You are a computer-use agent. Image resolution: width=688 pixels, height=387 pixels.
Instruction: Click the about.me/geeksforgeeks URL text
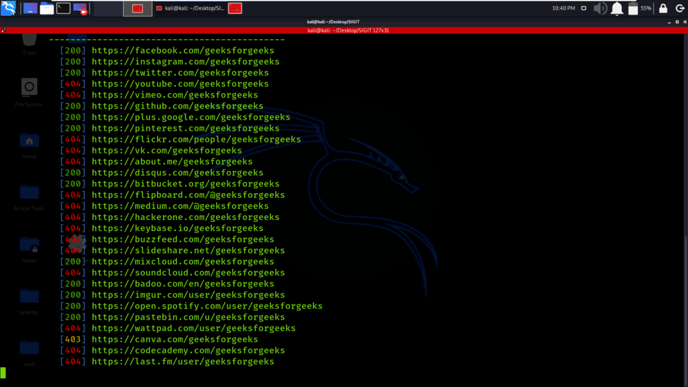(x=173, y=162)
